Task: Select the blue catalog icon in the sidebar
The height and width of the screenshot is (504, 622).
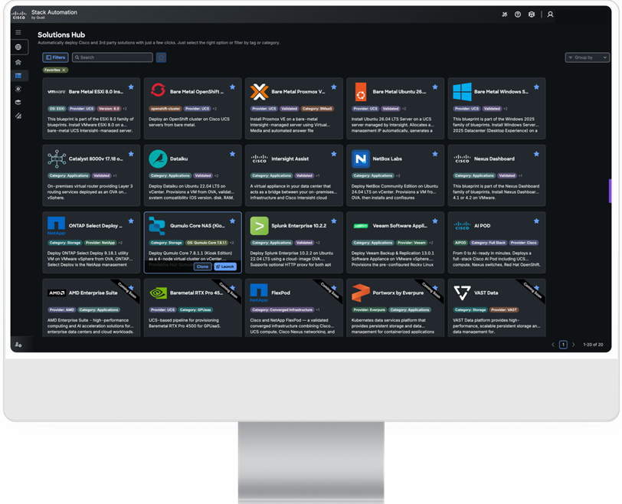Action: pos(18,75)
